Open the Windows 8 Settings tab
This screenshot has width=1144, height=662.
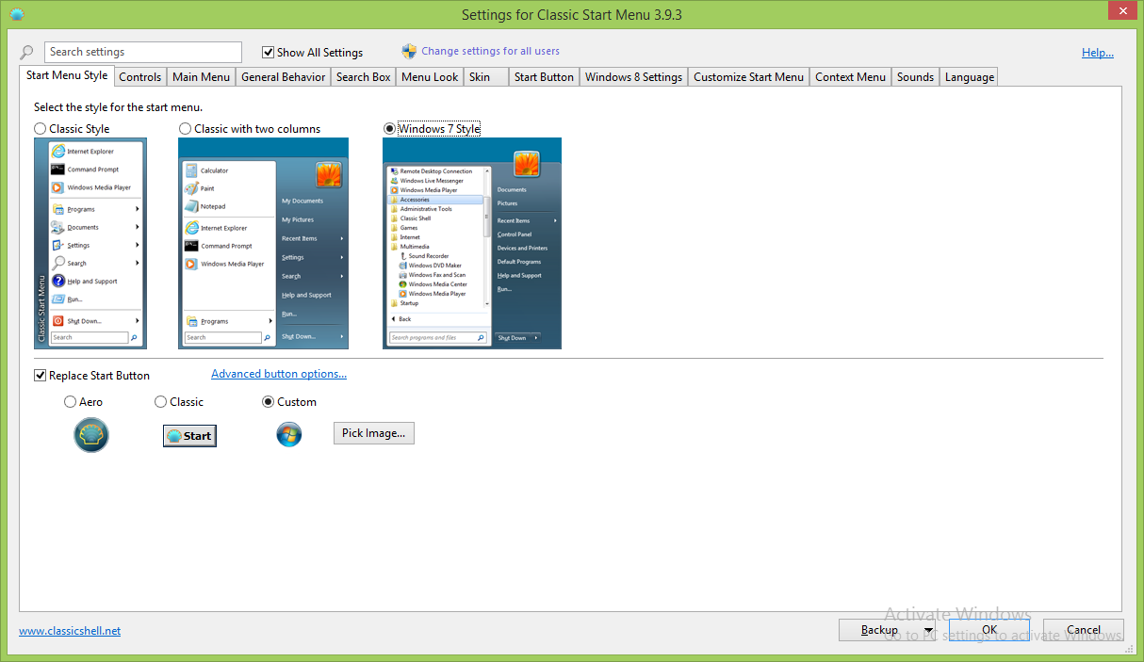point(632,77)
